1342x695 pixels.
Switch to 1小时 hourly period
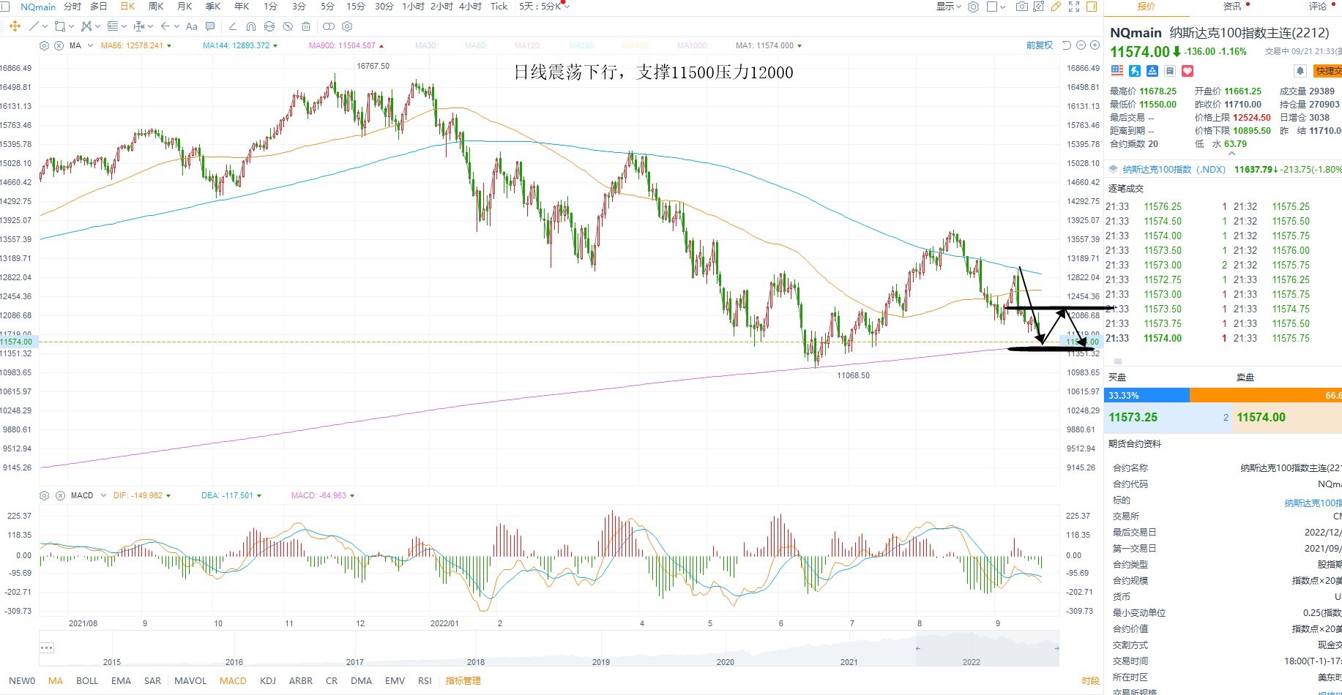(x=413, y=7)
